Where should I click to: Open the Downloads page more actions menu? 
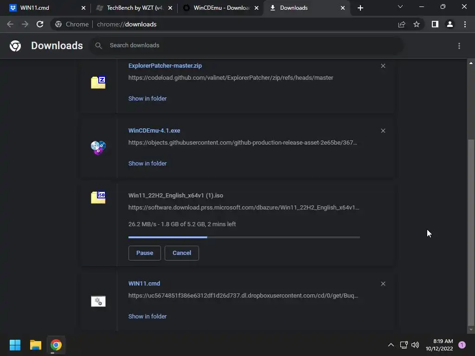459,46
